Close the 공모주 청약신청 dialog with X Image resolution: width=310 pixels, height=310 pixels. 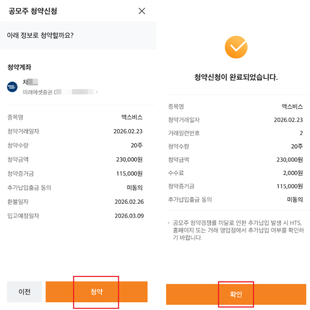[142, 11]
